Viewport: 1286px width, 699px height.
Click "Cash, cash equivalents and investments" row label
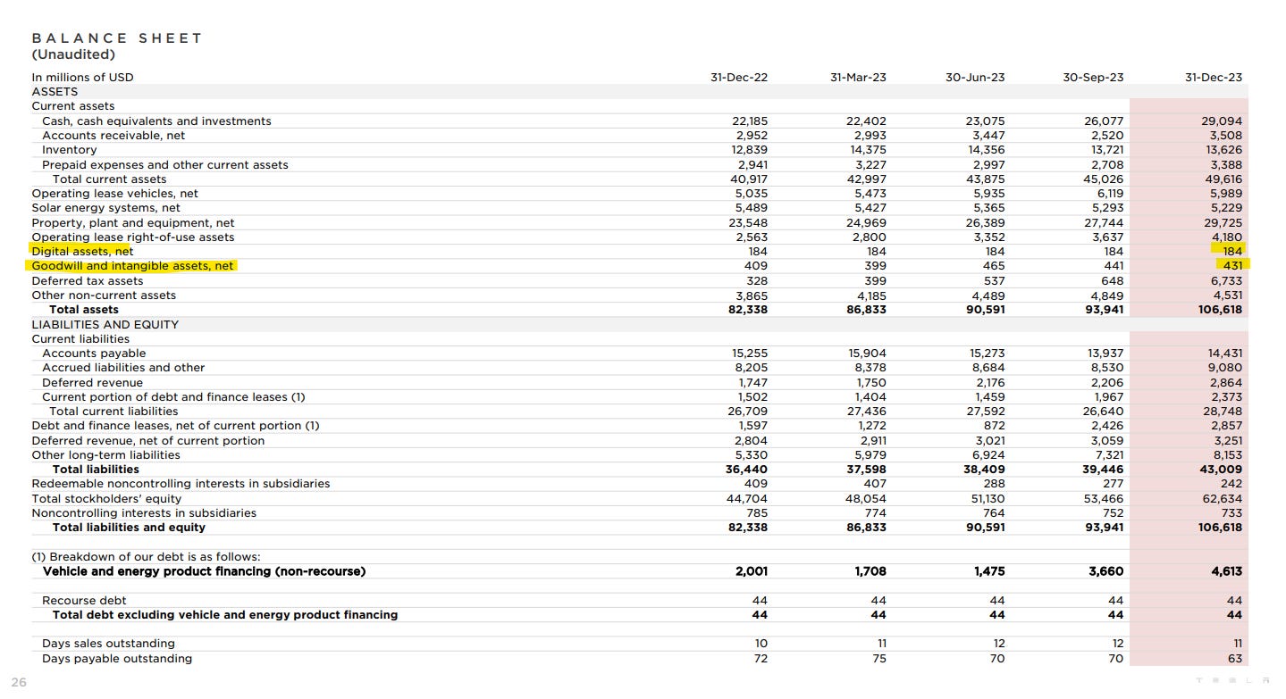point(156,121)
